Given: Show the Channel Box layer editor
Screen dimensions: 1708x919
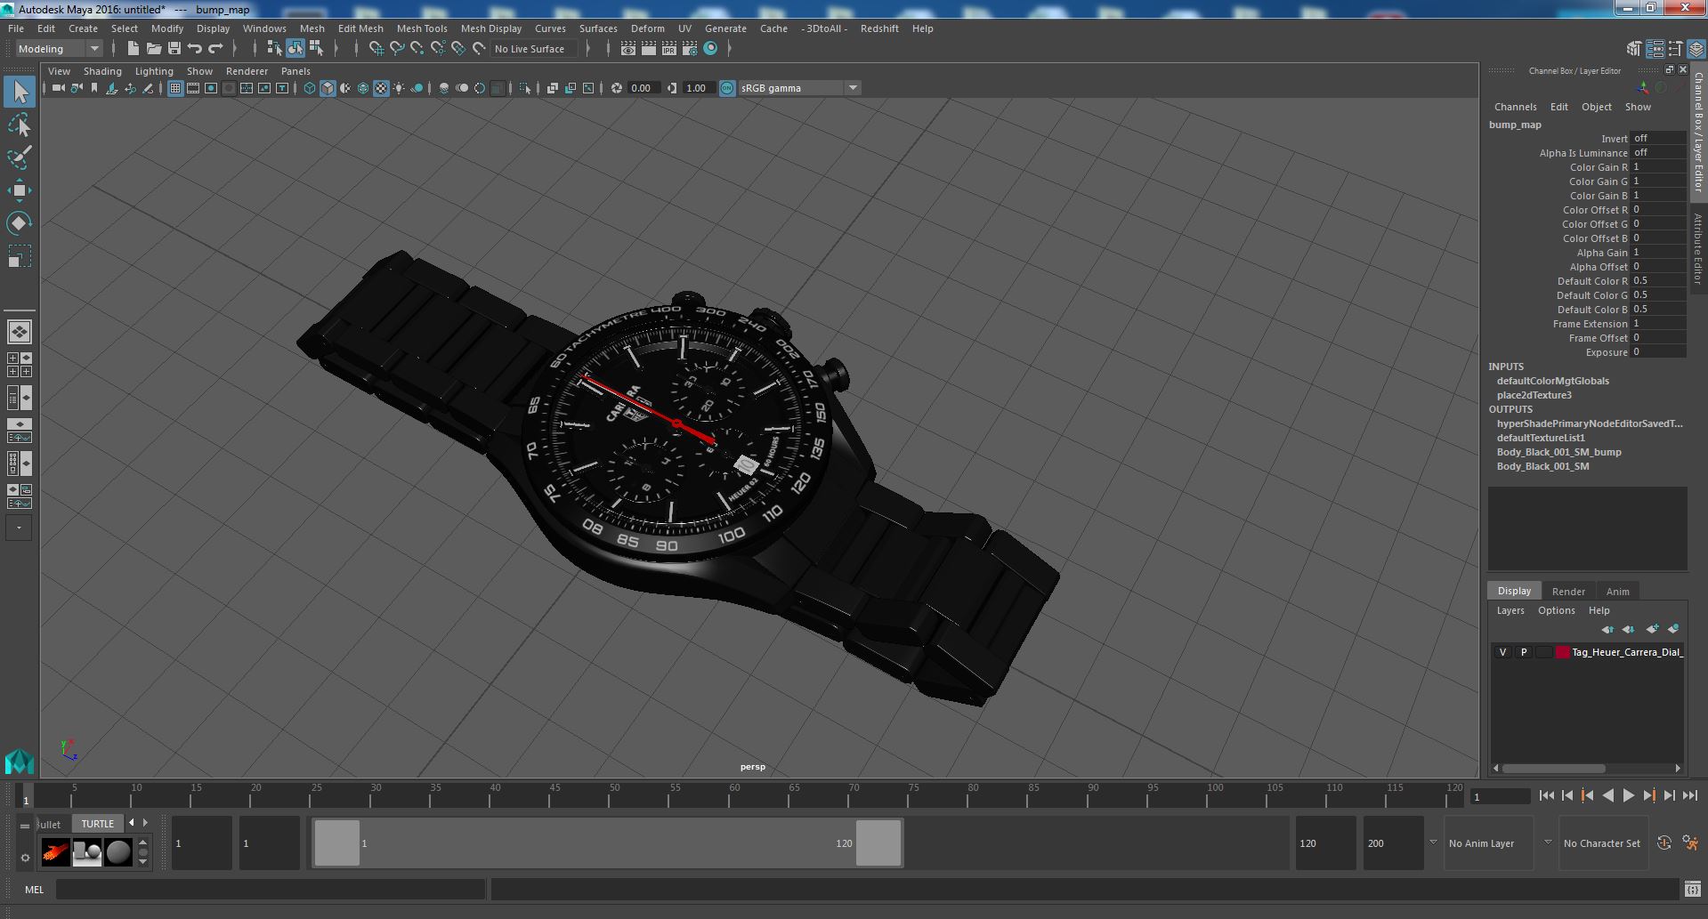Looking at the screenshot, I should [x=1696, y=49].
